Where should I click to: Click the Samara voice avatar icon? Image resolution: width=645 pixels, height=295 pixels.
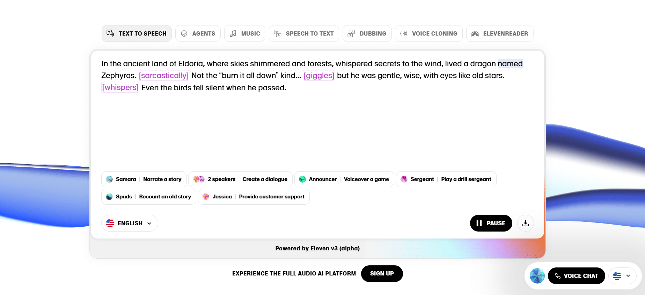pyautogui.click(x=109, y=179)
